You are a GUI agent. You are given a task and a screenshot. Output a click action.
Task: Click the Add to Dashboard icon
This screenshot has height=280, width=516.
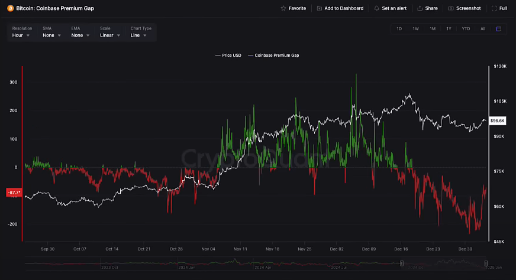point(320,8)
